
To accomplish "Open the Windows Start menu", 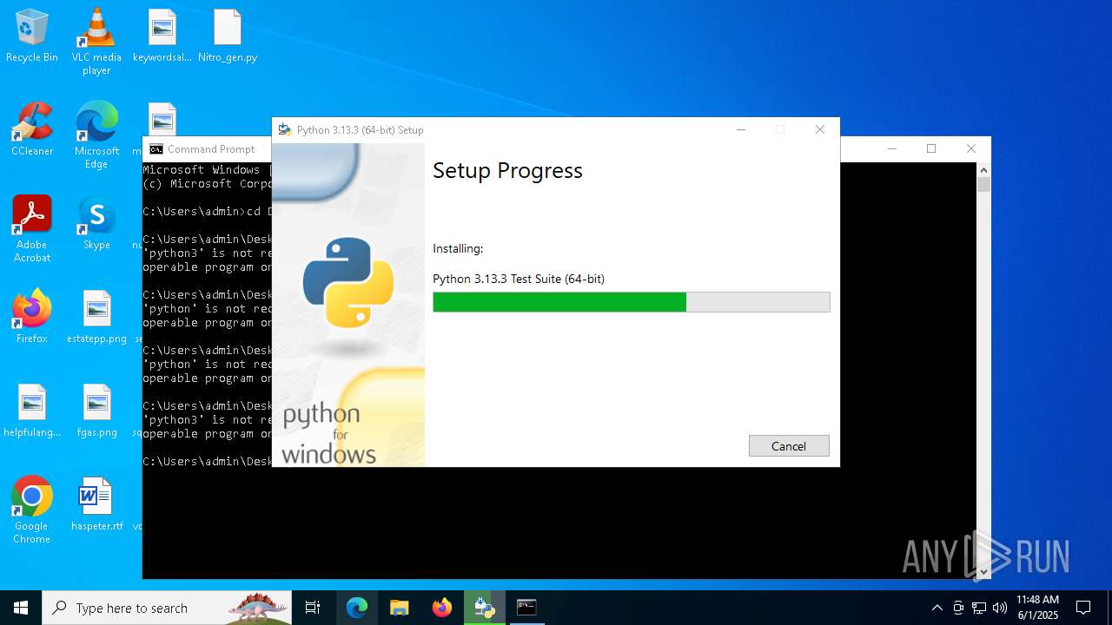I will click(x=21, y=608).
